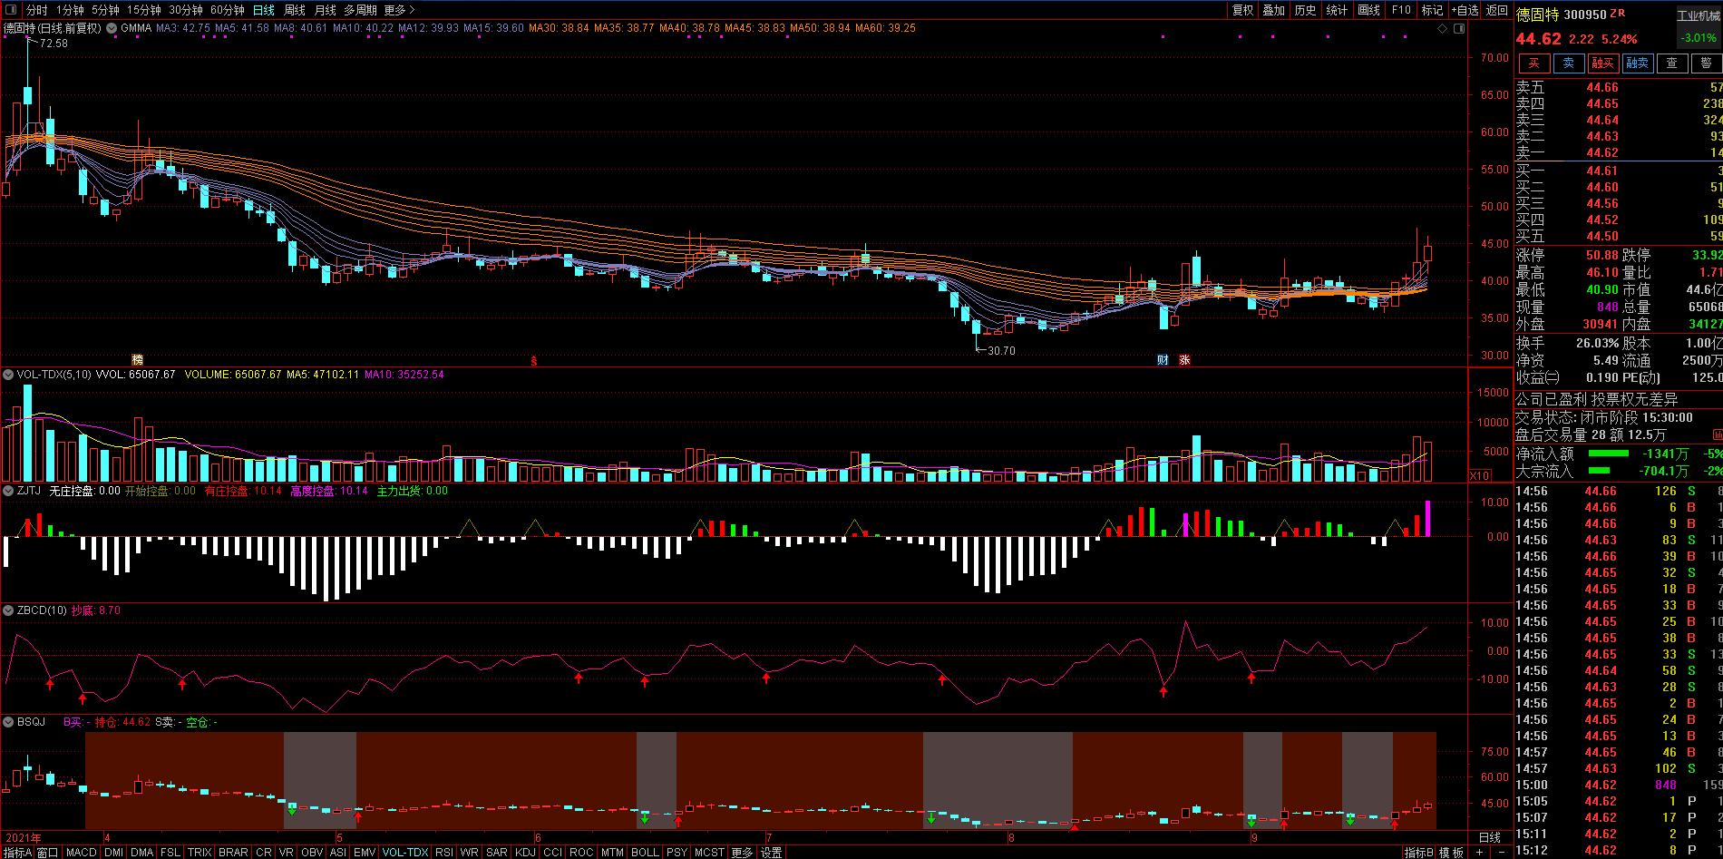Click the blue 卖 (sell) button
This screenshot has height=859, width=1723.
[x=1569, y=63]
